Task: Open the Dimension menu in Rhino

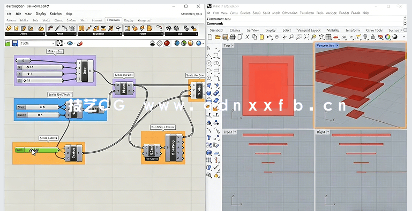Action: [290, 13]
